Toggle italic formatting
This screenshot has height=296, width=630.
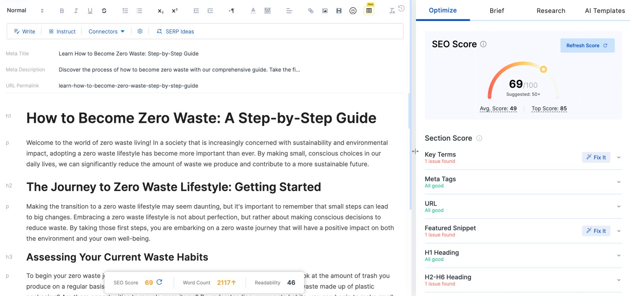point(76,11)
